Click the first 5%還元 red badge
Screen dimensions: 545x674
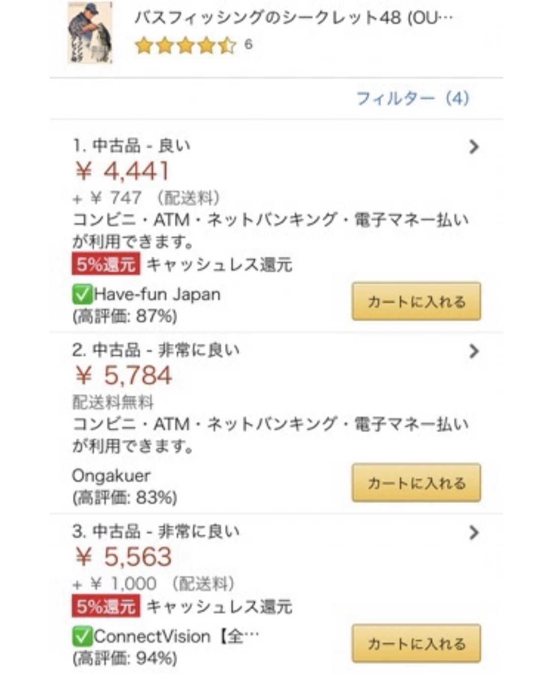(106, 264)
